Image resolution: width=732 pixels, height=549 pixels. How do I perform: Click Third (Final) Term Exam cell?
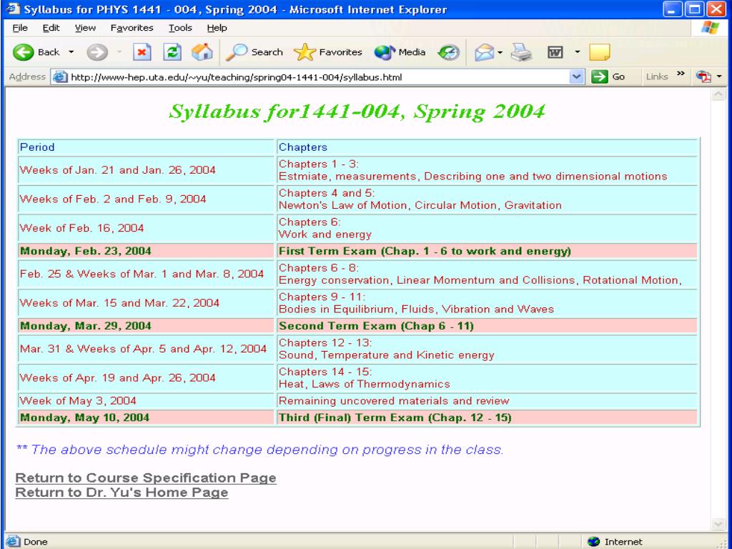[487, 417]
